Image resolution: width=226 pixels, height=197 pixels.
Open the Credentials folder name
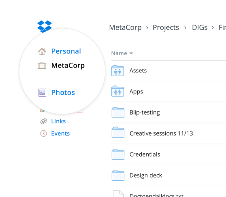[145, 155]
